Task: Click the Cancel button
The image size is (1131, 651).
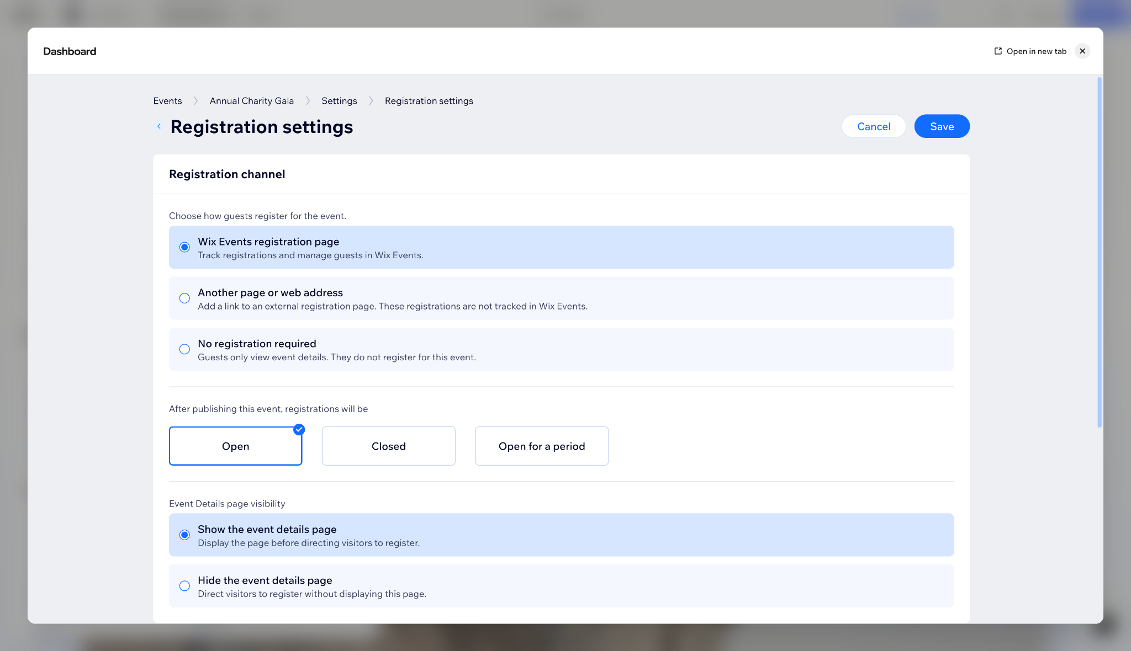Action: coord(874,126)
